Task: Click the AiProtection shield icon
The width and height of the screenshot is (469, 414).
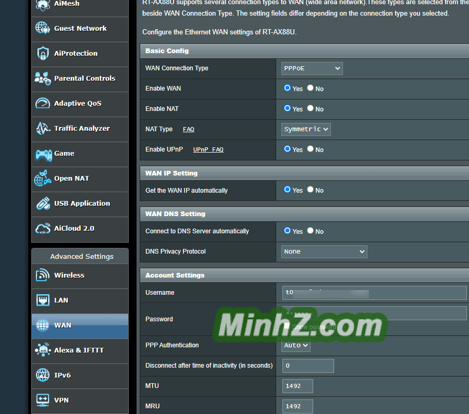Action: point(43,53)
